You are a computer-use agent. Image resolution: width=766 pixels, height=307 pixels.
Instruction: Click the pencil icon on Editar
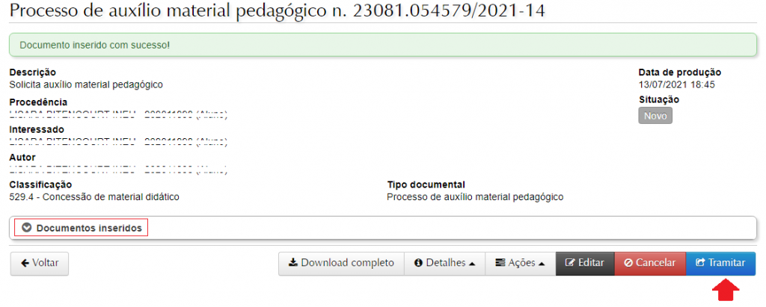pyautogui.click(x=571, y=264)
